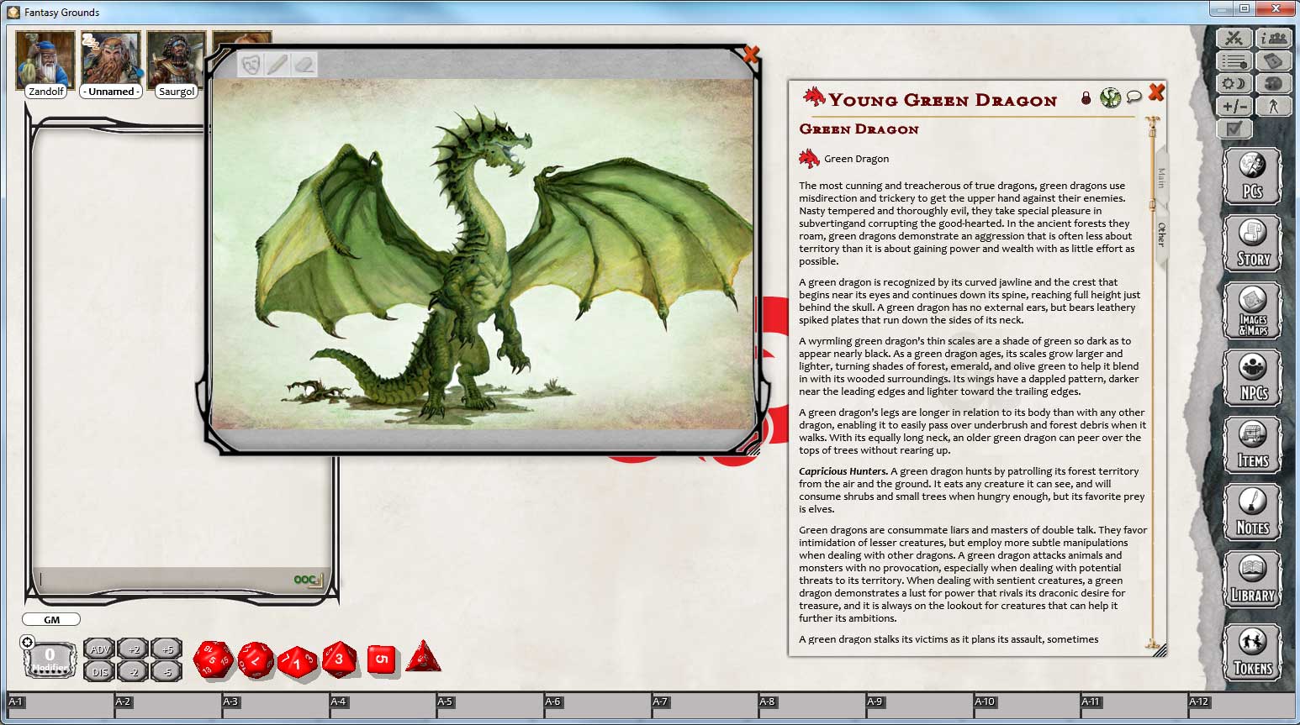Open the NPCs panel in the sidebar
Image resolution: width=1300 pixels, height=725 pixels.
coord(1252,378)
